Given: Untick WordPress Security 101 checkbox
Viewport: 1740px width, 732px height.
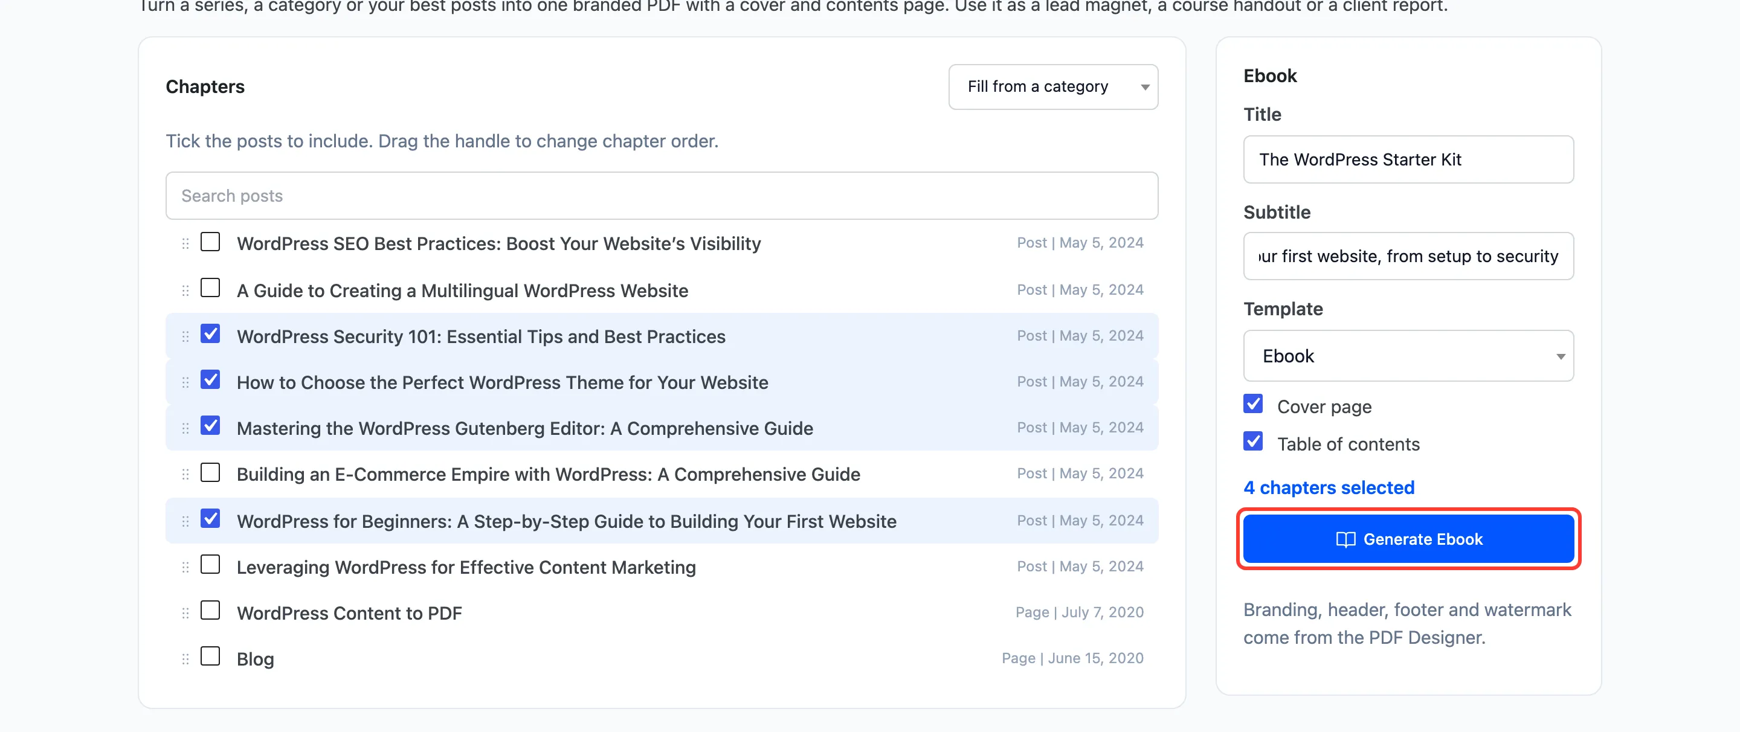Looking at the screenshot, I should 210,334.
